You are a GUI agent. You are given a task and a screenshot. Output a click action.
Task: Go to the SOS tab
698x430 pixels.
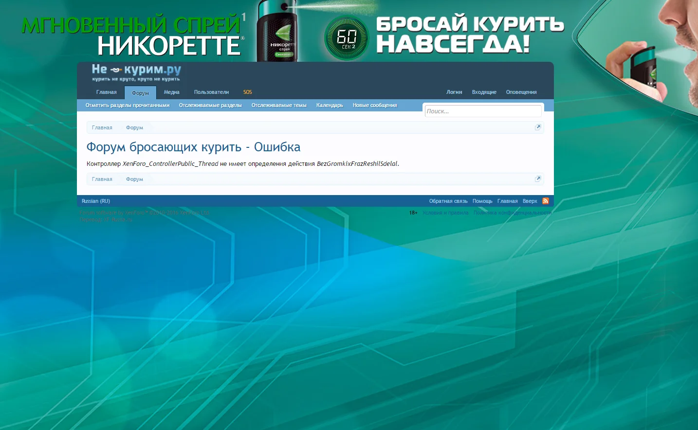click(248, 92)
